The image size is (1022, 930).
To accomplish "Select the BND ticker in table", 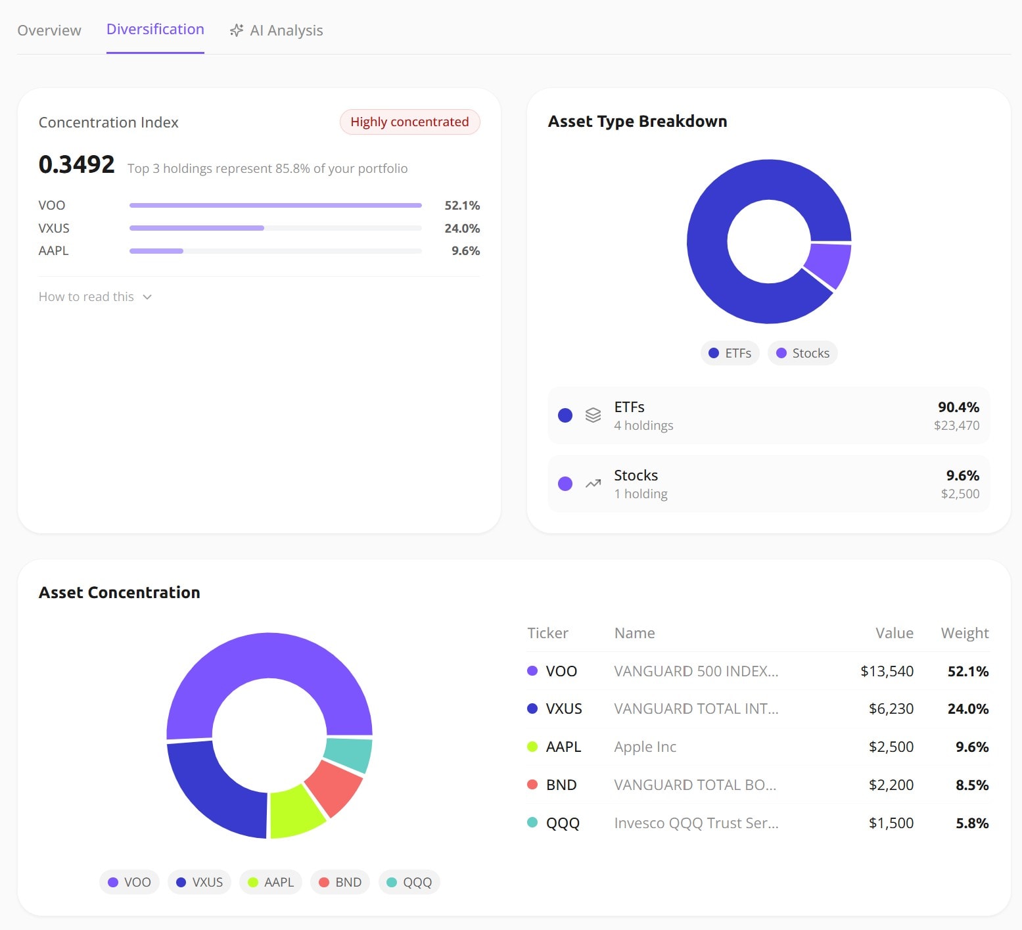I will coord(561,785).
